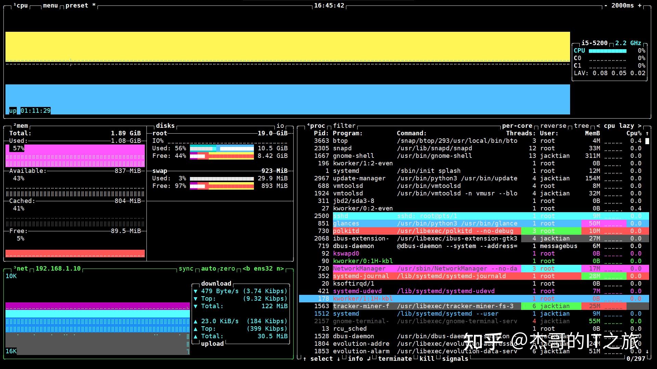The width and height of the screenshot is (657, 369).
Task: Open the process filter field
Action: (344, 126)
